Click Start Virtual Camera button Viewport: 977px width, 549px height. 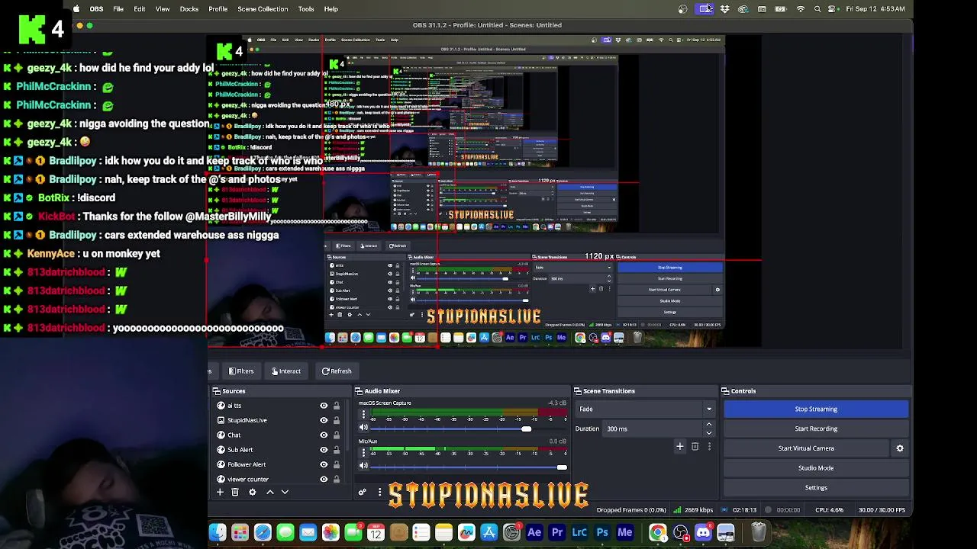(806, 448)
